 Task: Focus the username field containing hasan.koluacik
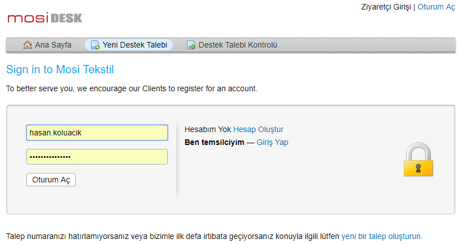(97, 133)
